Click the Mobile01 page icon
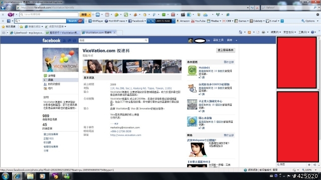 (x=192, y=70)
